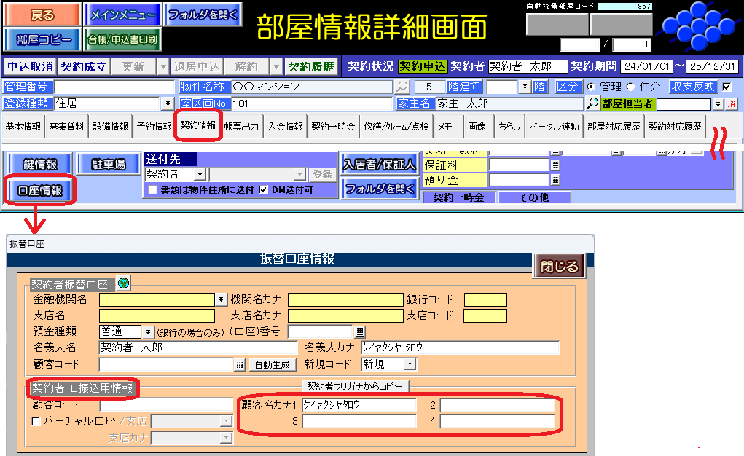
Task: Click the globe icon next to 契約者振替口座
Action: click(x=123, y=283)
